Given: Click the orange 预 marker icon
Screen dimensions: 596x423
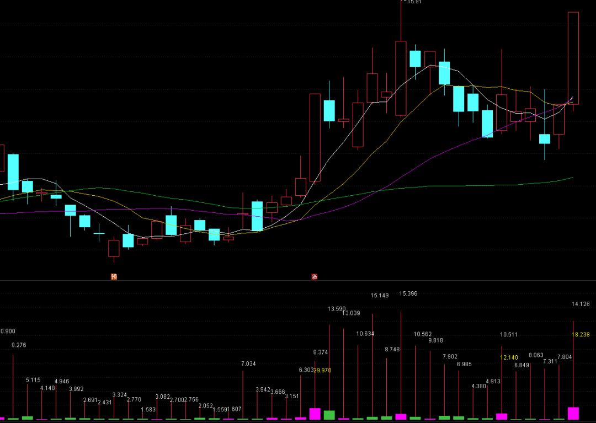Looking at the screenshot, I should pos(114,276).
